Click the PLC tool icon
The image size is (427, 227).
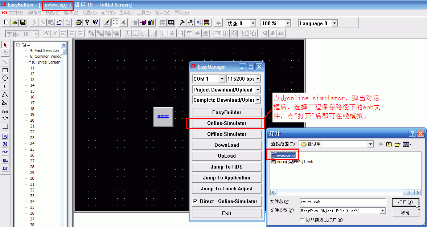tap(5, 152)
